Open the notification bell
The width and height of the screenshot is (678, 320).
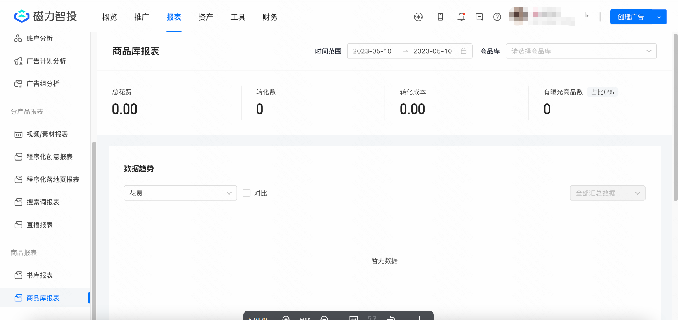pyautogui.click(x=461, y=17)
